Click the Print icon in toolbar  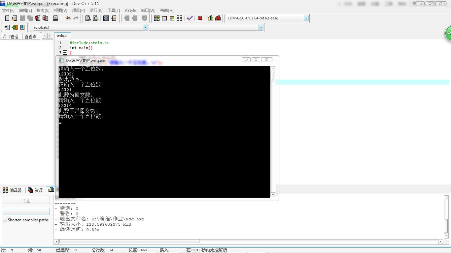pos(55,18)
